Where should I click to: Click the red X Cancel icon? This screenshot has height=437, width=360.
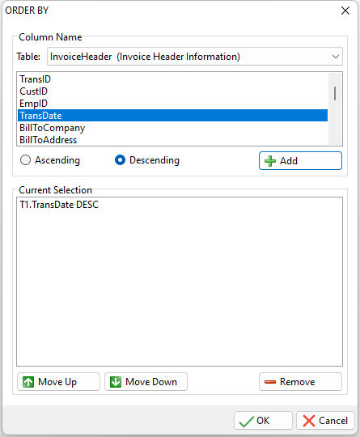pyautogui.click(x=309, y=421)
